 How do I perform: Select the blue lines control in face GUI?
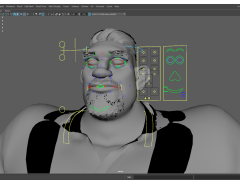click(x=183, y=94)
